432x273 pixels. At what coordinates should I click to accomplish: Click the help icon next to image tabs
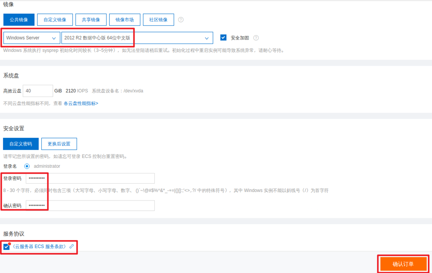coord(181,20)
